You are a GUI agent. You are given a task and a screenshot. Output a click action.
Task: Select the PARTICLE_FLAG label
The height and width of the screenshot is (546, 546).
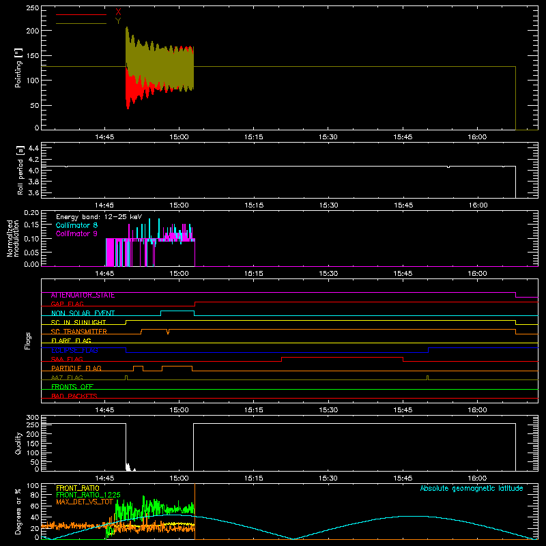click(76, 368)
